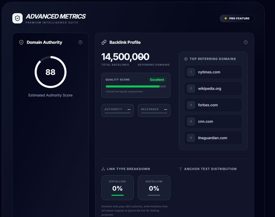
Task: Click the rank 2 badge beside wikipedia.org
Action: 191,89
